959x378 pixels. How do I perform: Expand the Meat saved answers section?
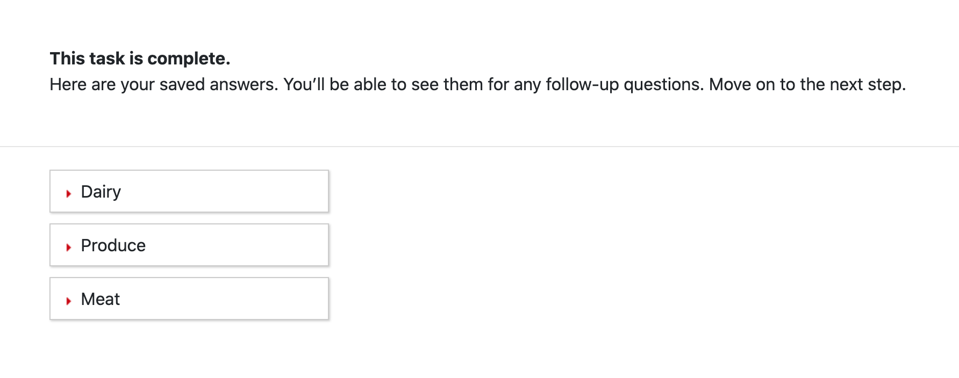[189, 299]
